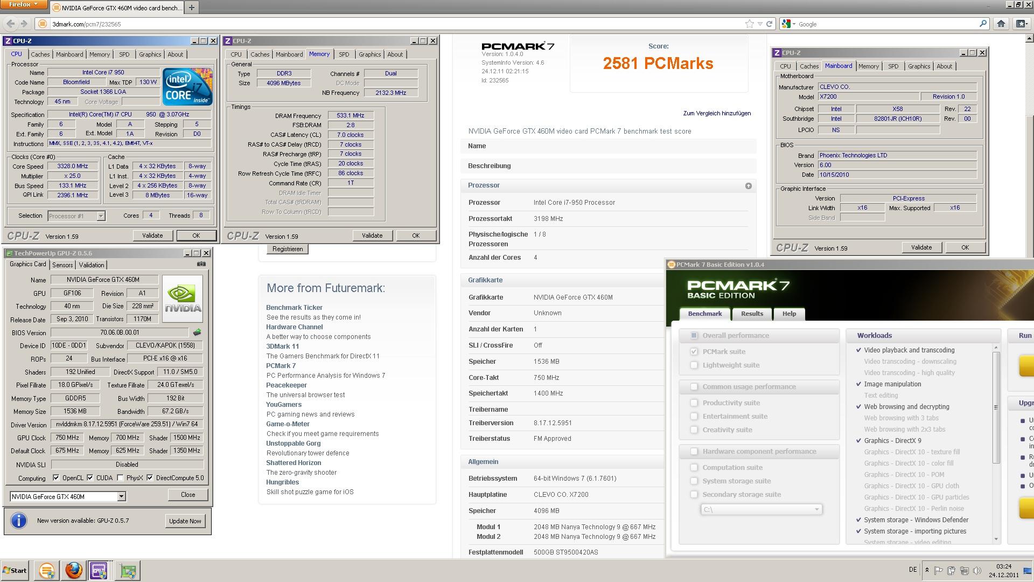
Task: Click GPU-Z screenshot camera icon
Action: pyautogui.click(x=201, y=264)
